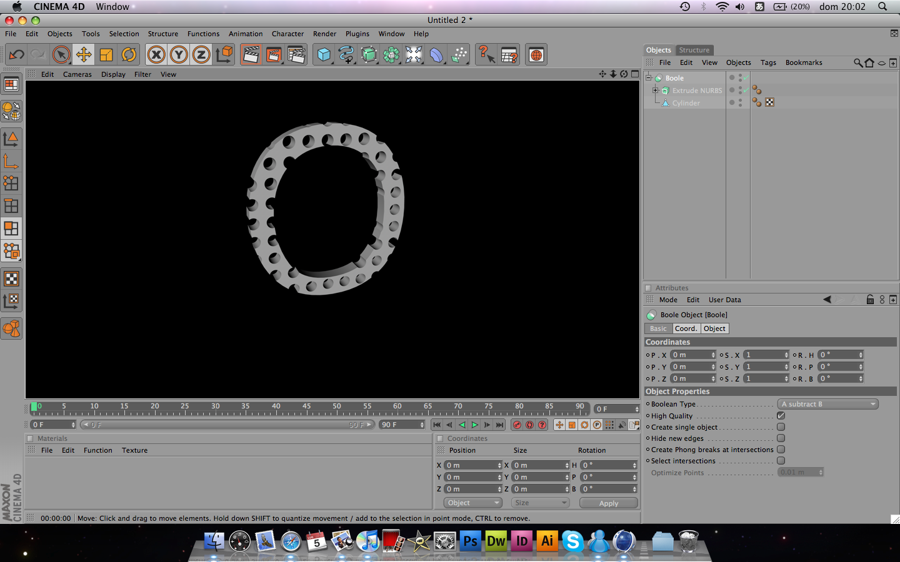Switch to the Basic attributes tab
900x562 pixels.
pyautogui.click(x=658, y=328)
